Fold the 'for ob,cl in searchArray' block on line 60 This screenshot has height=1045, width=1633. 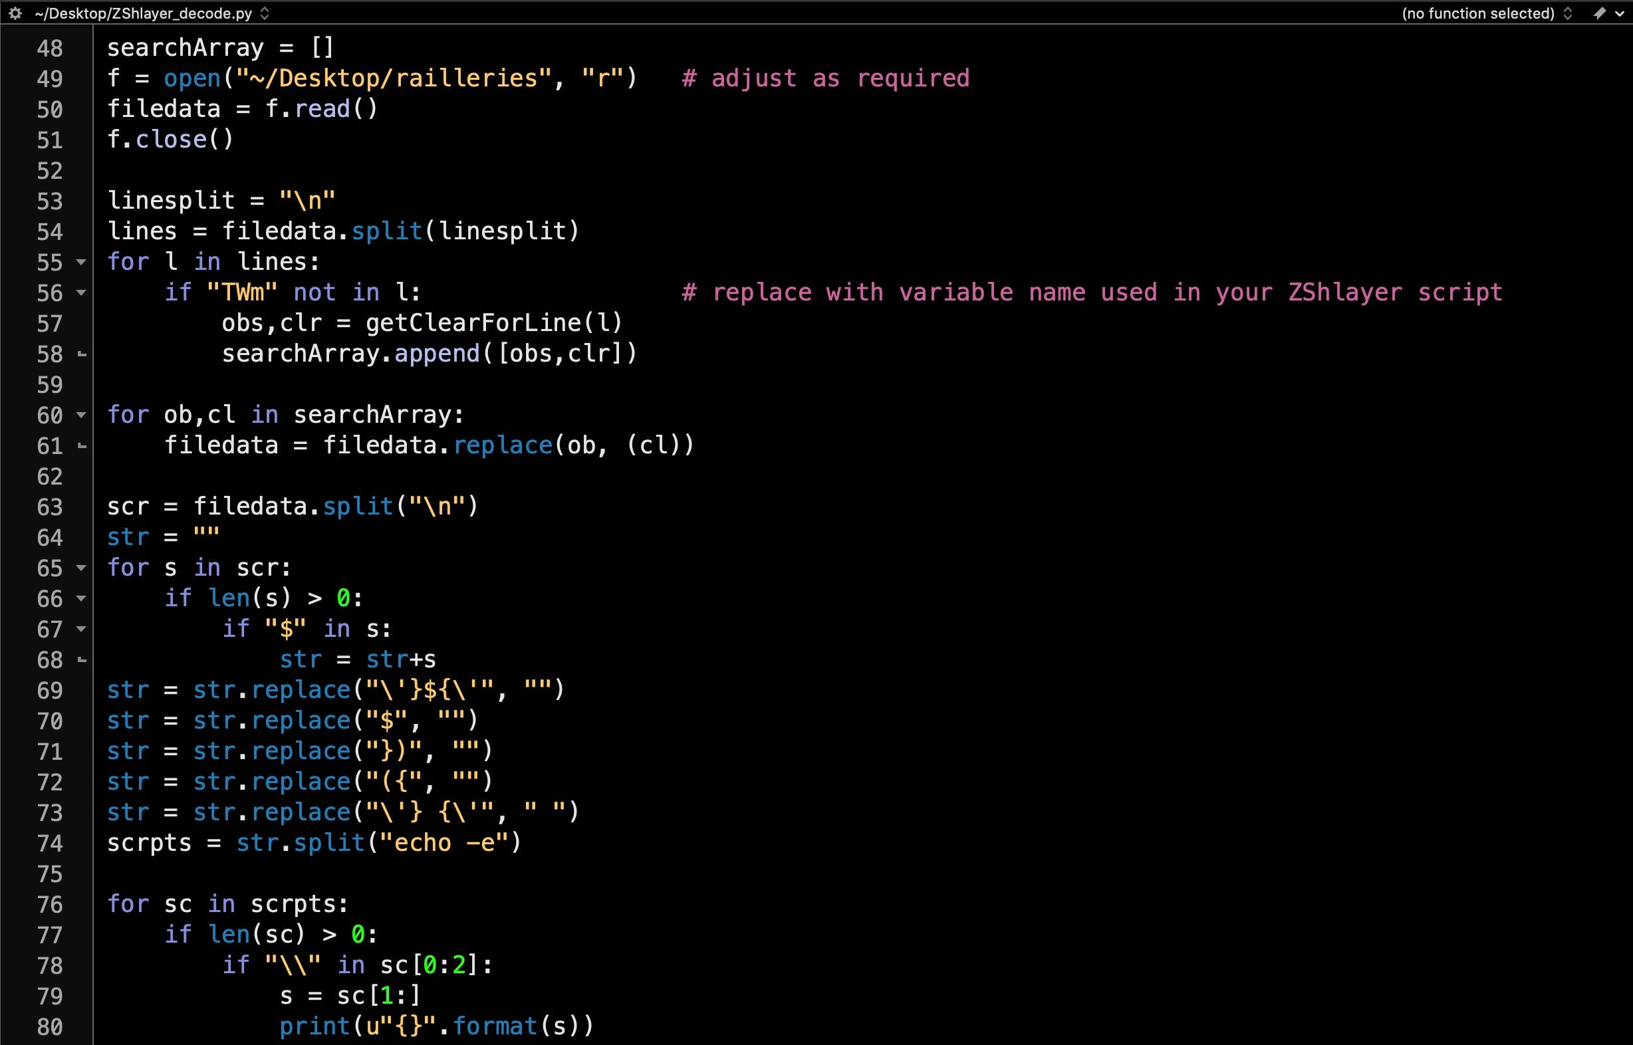click(81, 415)
